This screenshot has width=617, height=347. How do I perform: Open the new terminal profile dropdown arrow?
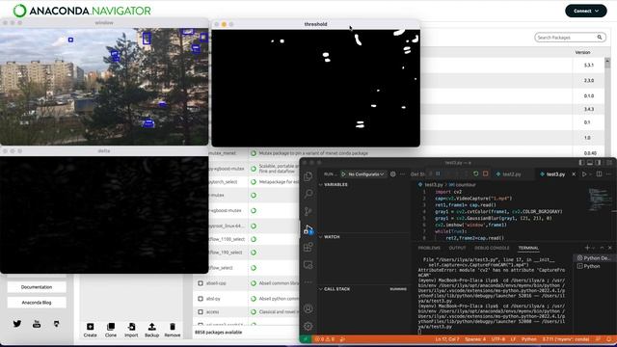tap(594, 248)
